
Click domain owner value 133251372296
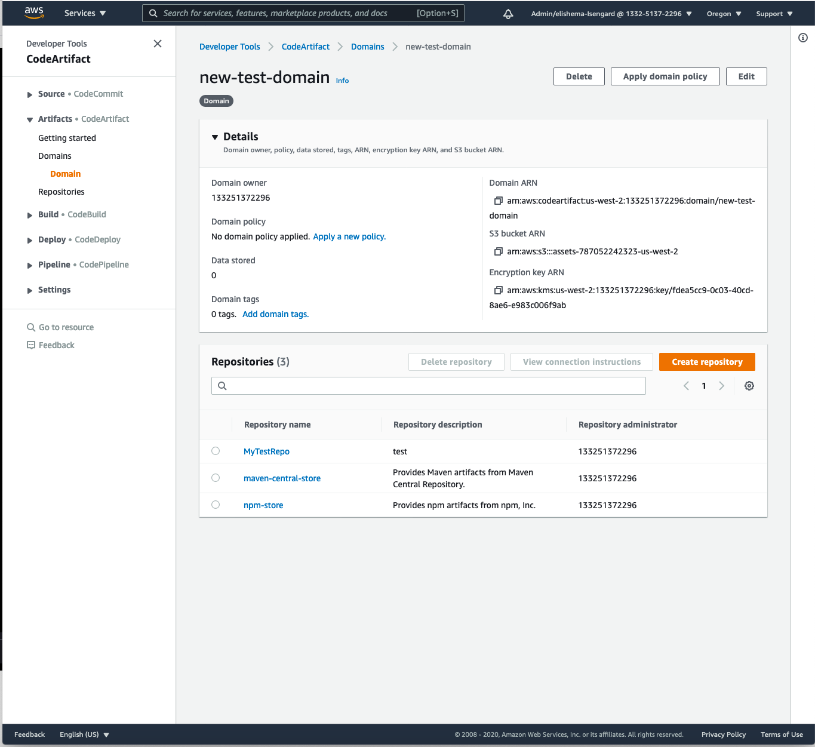[241, 198]
